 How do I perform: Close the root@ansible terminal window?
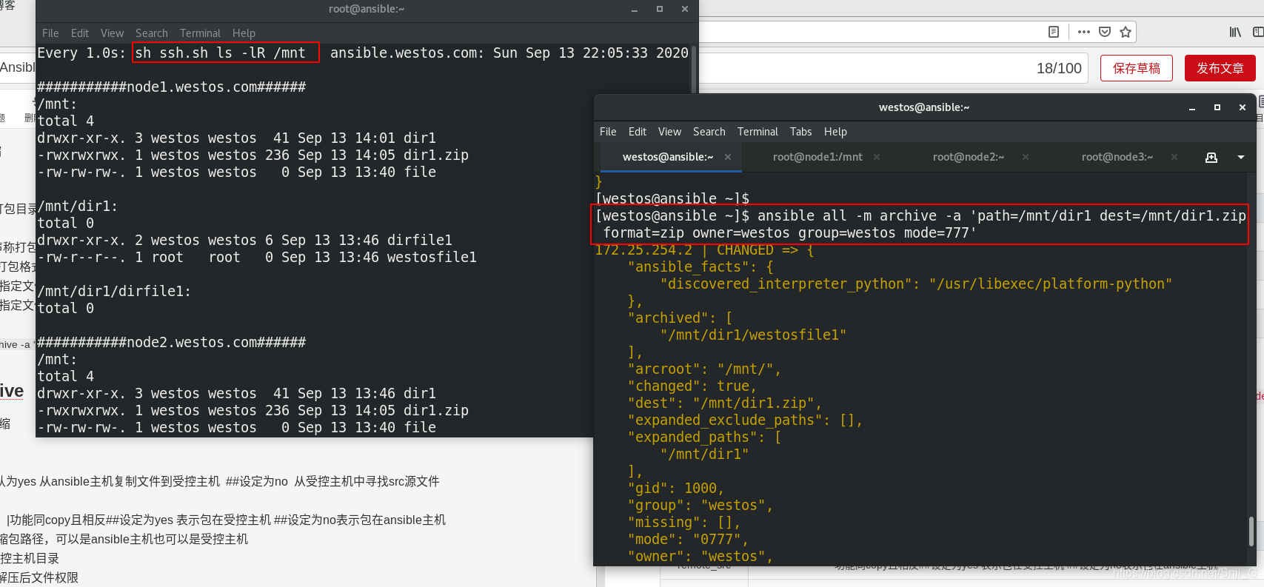(685, 10)
